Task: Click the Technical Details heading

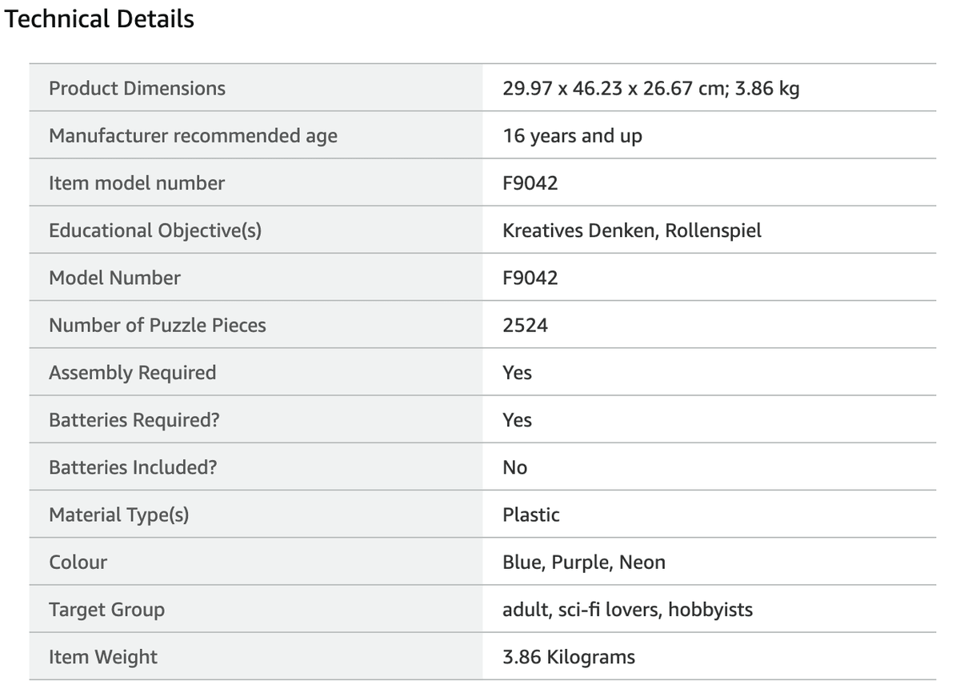Action: coord(99,18)
